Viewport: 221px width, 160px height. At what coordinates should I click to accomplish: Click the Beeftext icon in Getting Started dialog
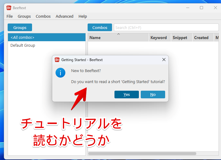tap(57, 60)
